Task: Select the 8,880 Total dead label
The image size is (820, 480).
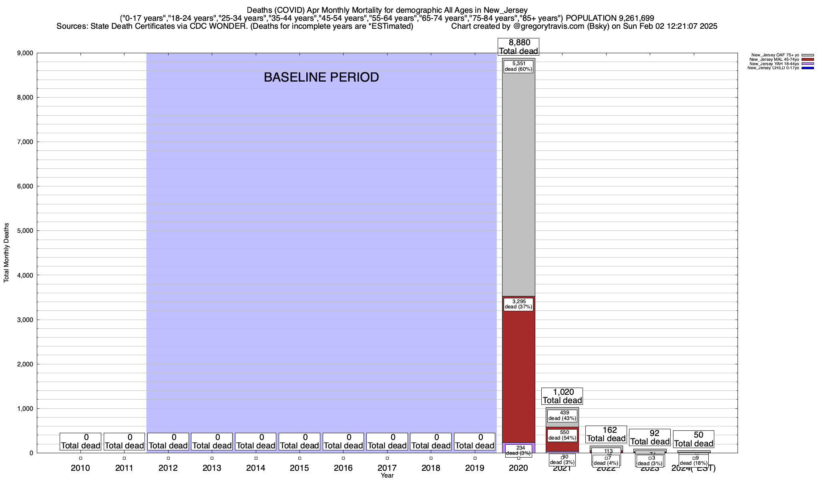Action: 519,47
